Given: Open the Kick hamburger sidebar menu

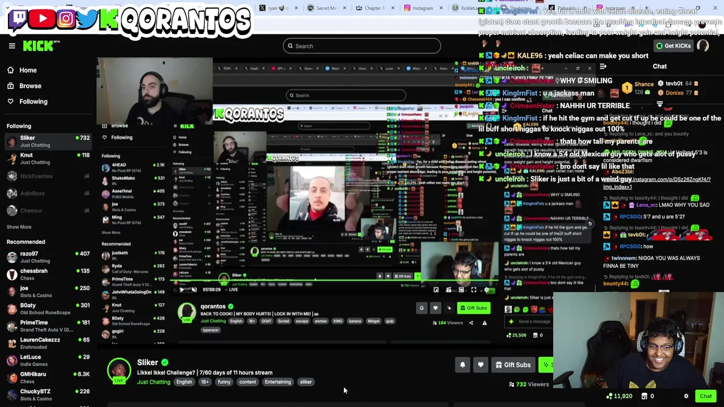Looking at the screenshot, I should coord(12,46).
